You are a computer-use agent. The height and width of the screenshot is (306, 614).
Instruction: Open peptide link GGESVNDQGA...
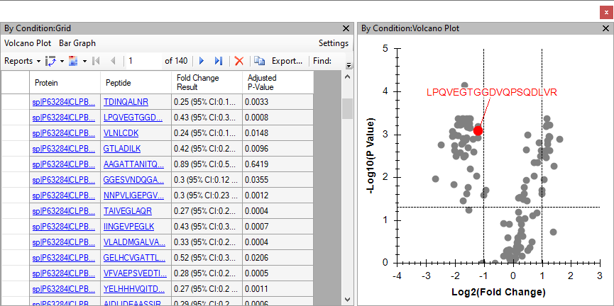tap(134, 180)
